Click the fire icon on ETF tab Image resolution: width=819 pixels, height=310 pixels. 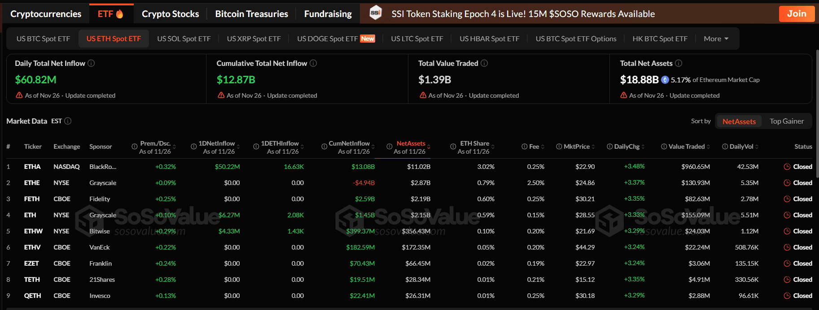click(119, 14)
